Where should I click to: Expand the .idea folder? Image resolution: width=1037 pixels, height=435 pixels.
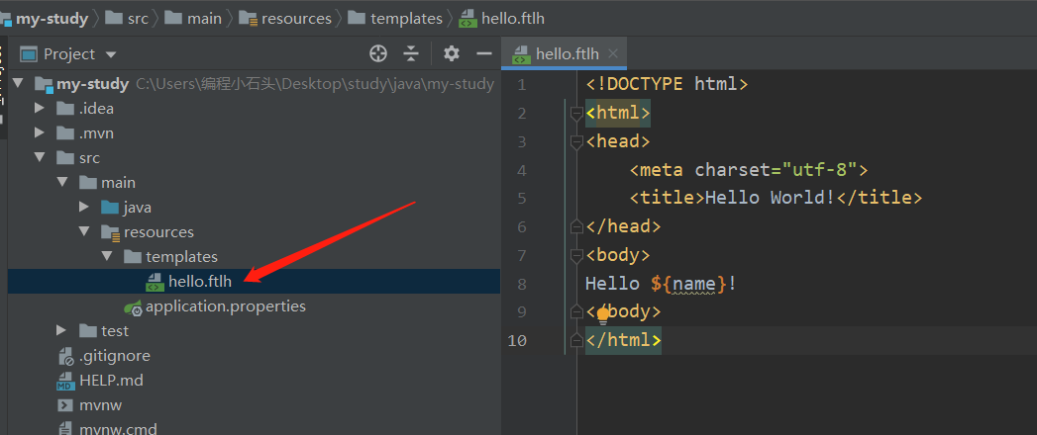tap(40, 108)
